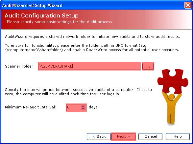Click into the Scanner Folder path field
This screenshot has height=144, width=193.
click(89, 66)
